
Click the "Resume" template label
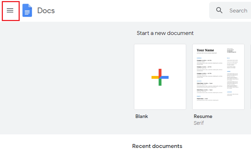tap(203, 116)
